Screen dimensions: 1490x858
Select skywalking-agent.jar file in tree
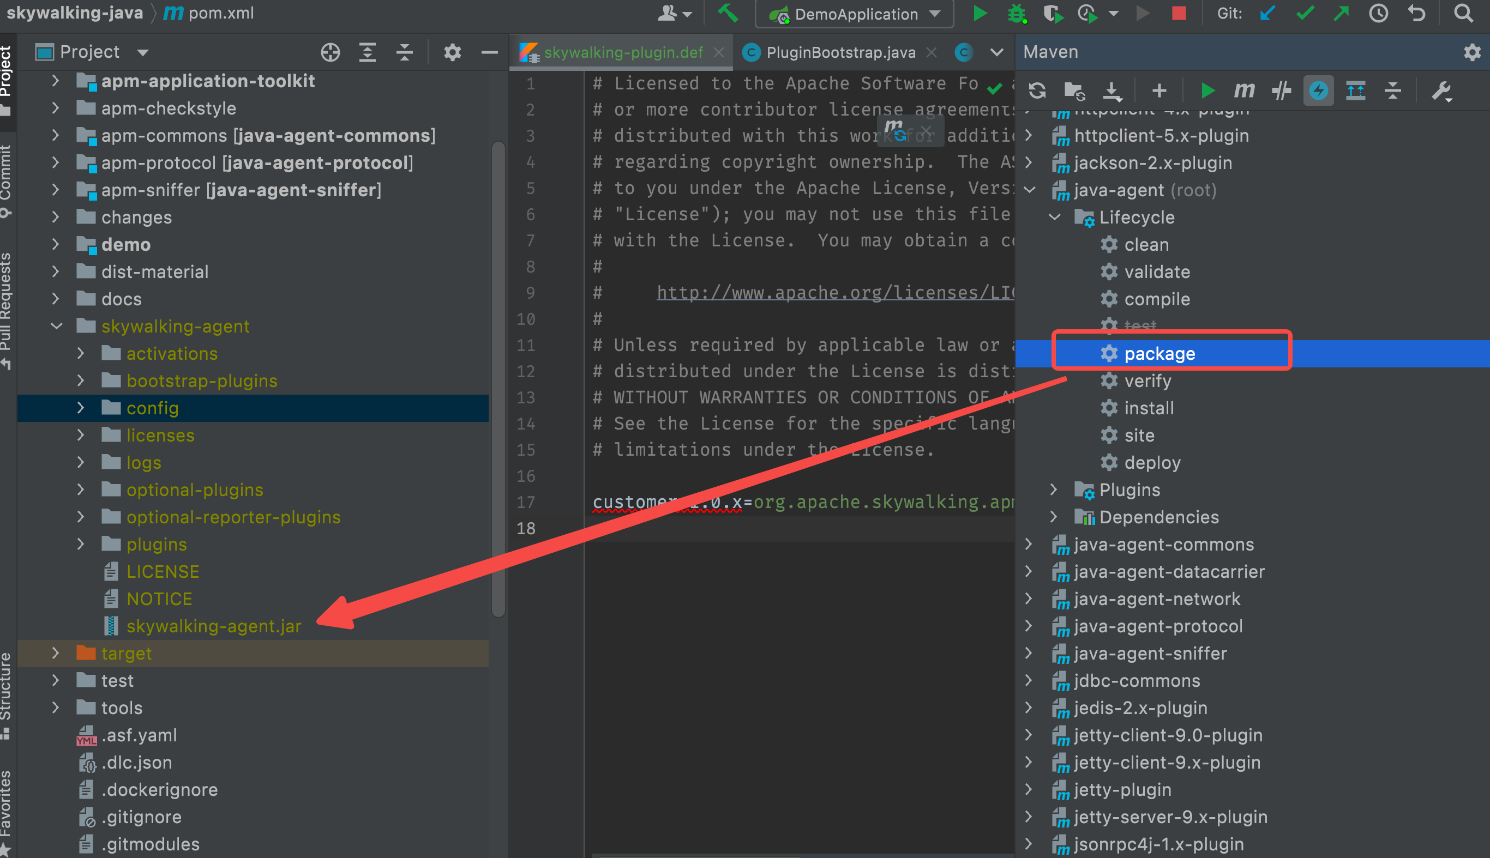click(x=213, y=626)
